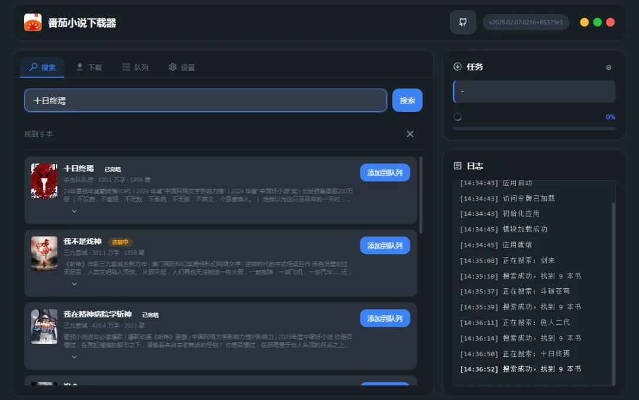Viewport: 639px width, 400px height.
Task: Click the red close window dot
Action: (610, 22)
